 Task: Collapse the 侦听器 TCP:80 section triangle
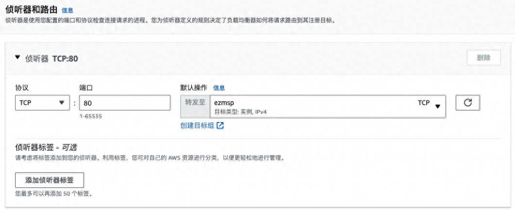point(18,58)
